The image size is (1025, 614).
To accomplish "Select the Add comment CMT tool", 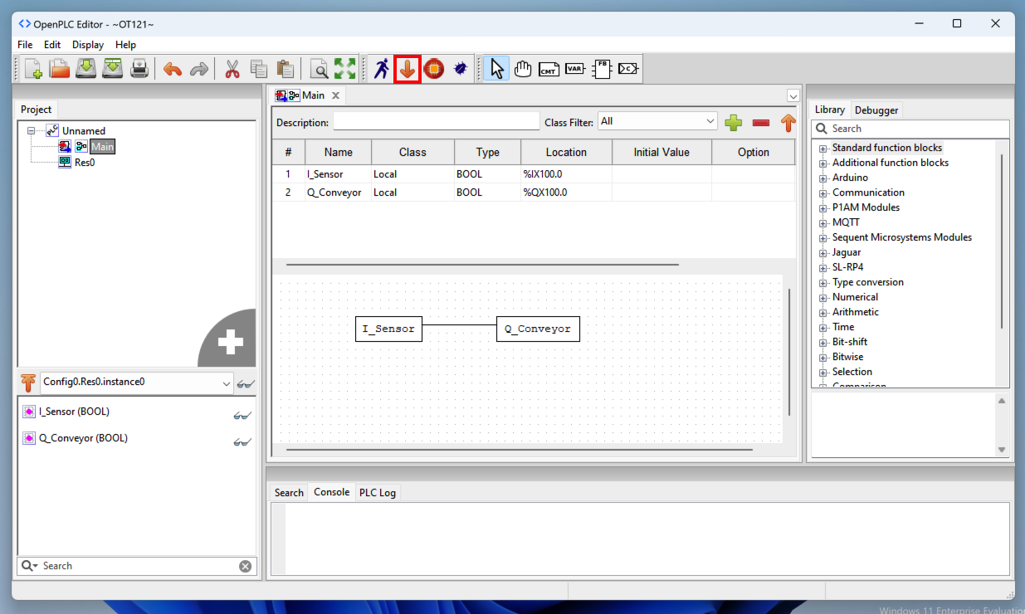I will pos(549,69).
